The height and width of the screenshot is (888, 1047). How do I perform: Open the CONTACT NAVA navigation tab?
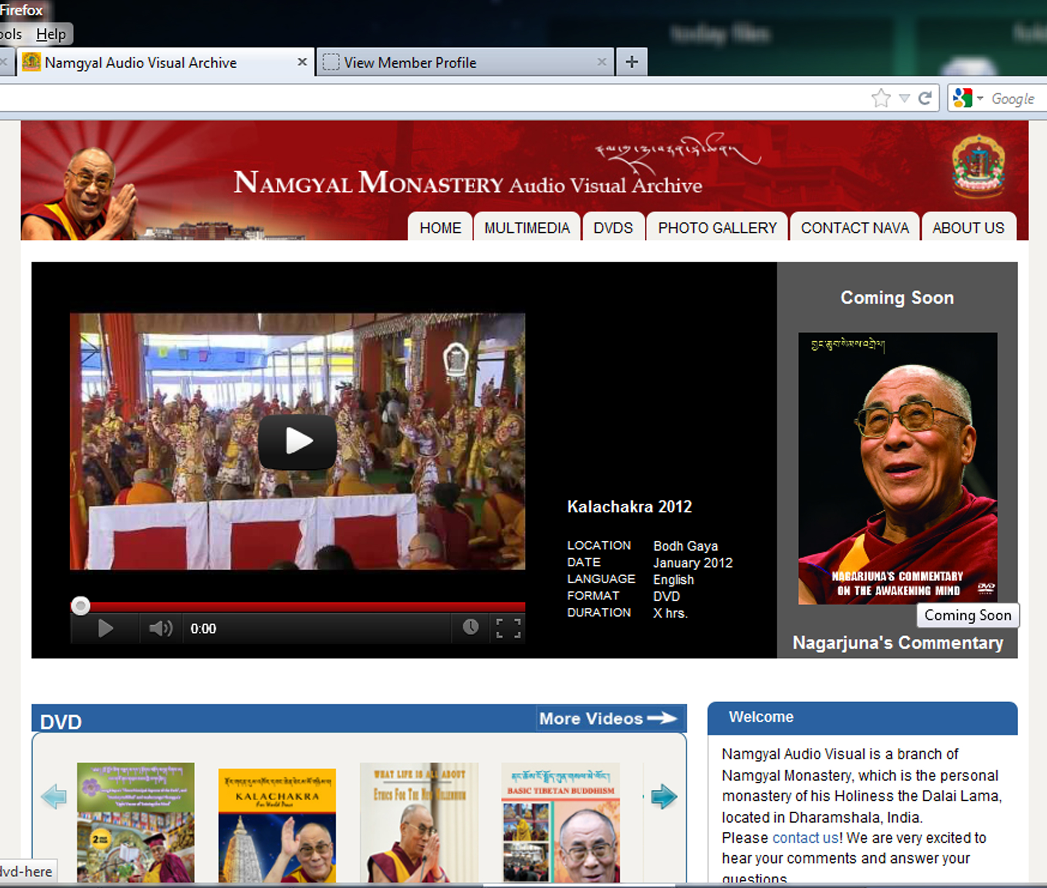point(854,227)
